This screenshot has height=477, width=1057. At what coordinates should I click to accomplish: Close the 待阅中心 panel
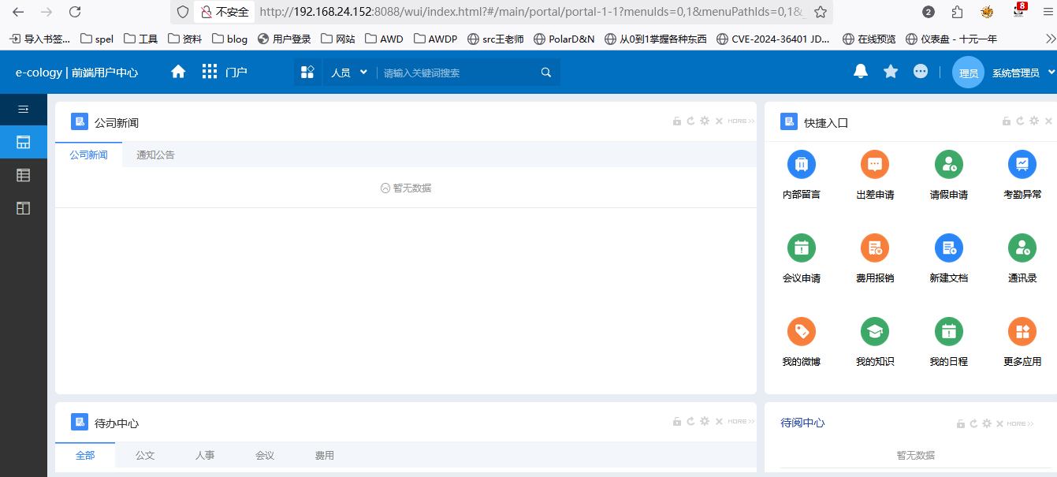1000,423
